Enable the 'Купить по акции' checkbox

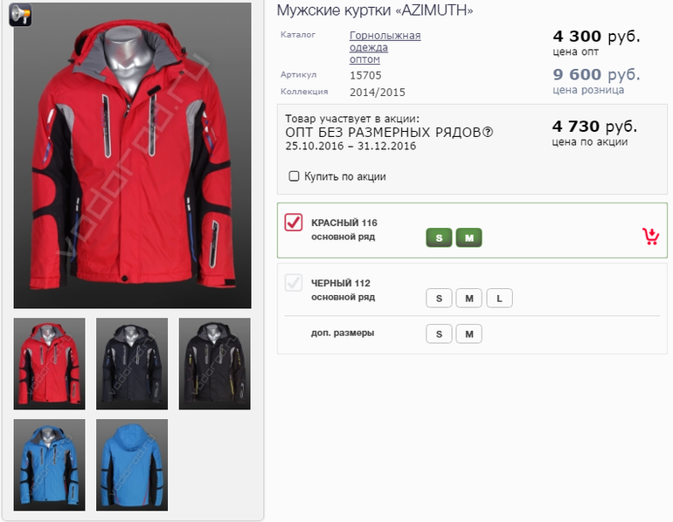294,176
